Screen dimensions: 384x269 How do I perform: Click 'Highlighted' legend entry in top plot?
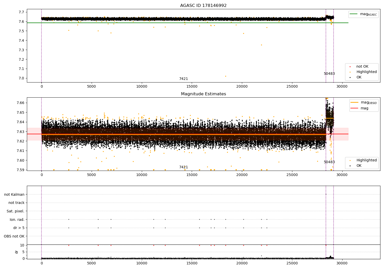coord(367,72)
